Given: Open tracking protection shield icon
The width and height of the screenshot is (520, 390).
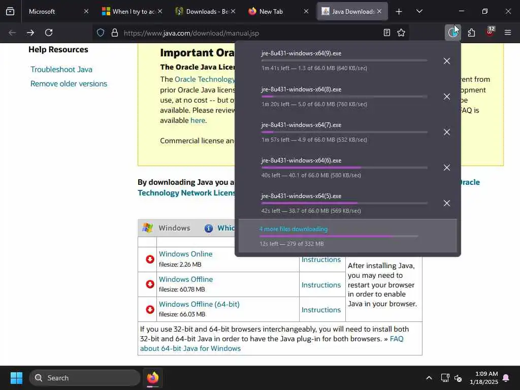Looking at the screenshot, I should pyautogui.click(x=101, y=32).
